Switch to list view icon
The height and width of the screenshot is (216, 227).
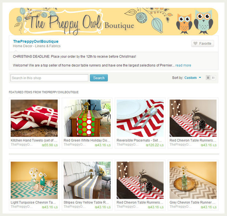[213, 78]
